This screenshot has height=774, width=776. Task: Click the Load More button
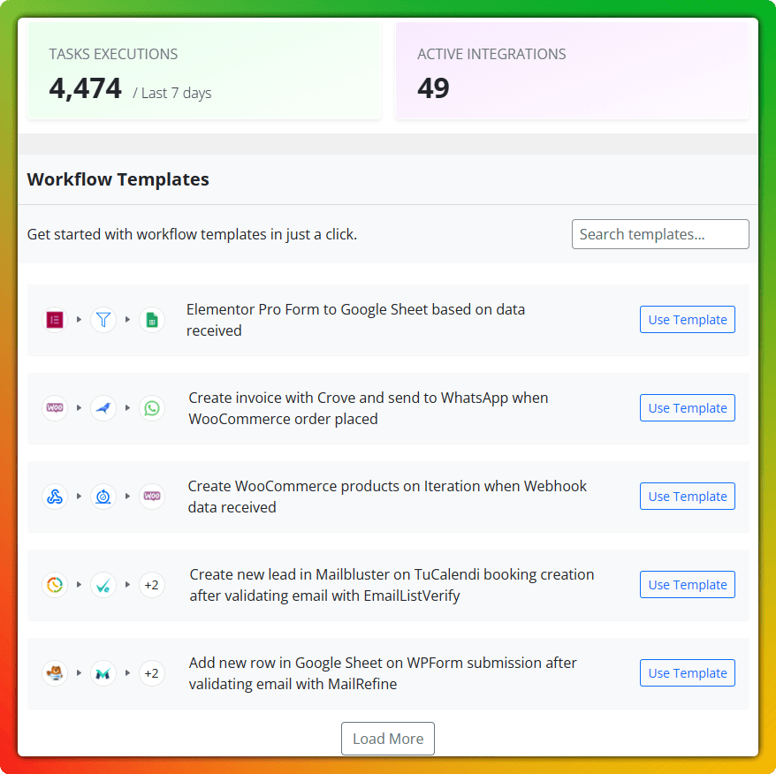pos(387,739)
